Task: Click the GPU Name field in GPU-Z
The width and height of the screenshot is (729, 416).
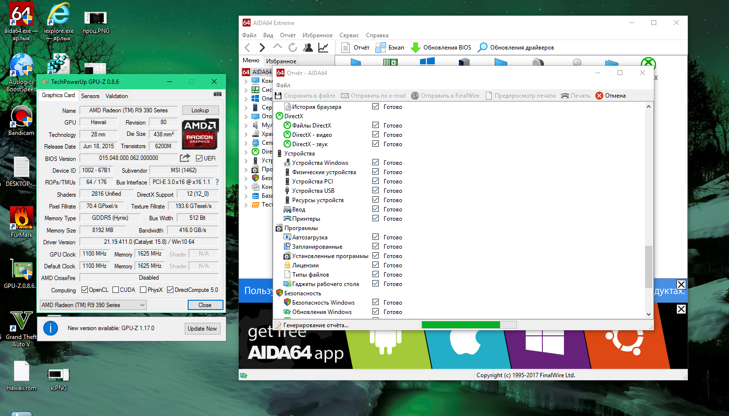Action: [x=129, y=110]
